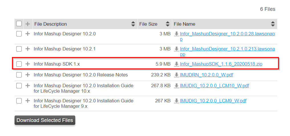Expand the Infor Mashup Designer 10.2.1 row
The height and width of the screenshot is (136, 290).
(28, 49)
